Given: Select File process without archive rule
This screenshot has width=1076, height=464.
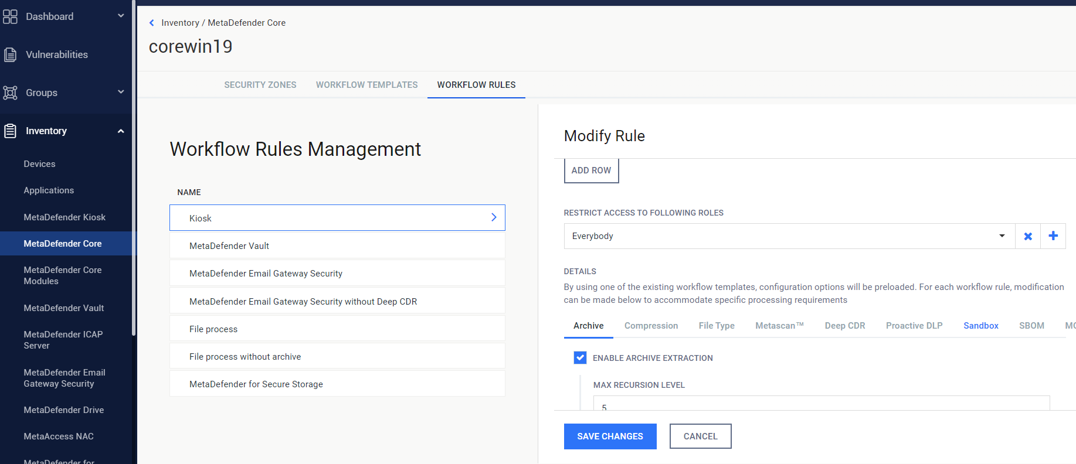Looking at the screenshot, I should pyautogui.click(x=337, y=357).
